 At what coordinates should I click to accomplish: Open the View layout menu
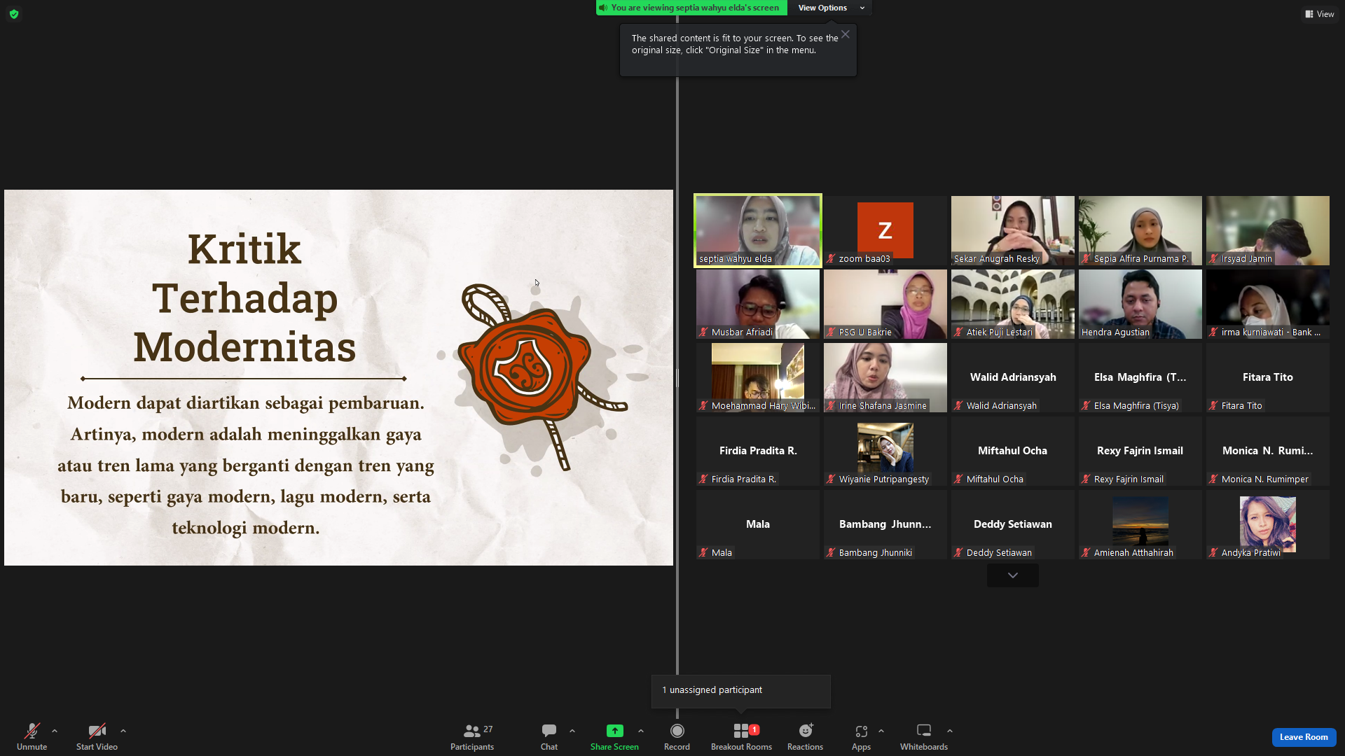1319,14
